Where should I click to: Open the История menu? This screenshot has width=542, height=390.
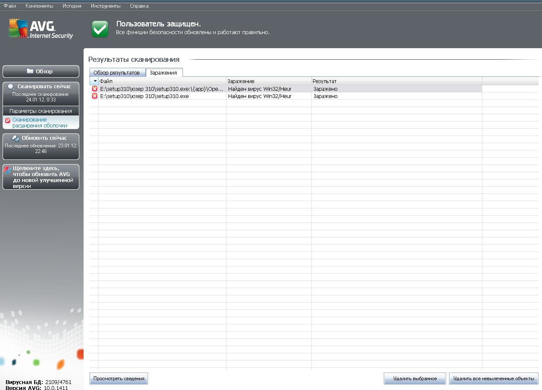pos(72,6)
